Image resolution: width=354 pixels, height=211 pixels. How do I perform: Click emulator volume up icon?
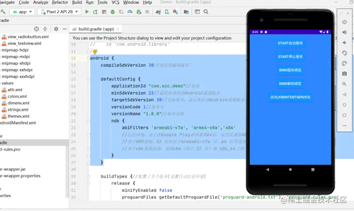coord(344,32)
